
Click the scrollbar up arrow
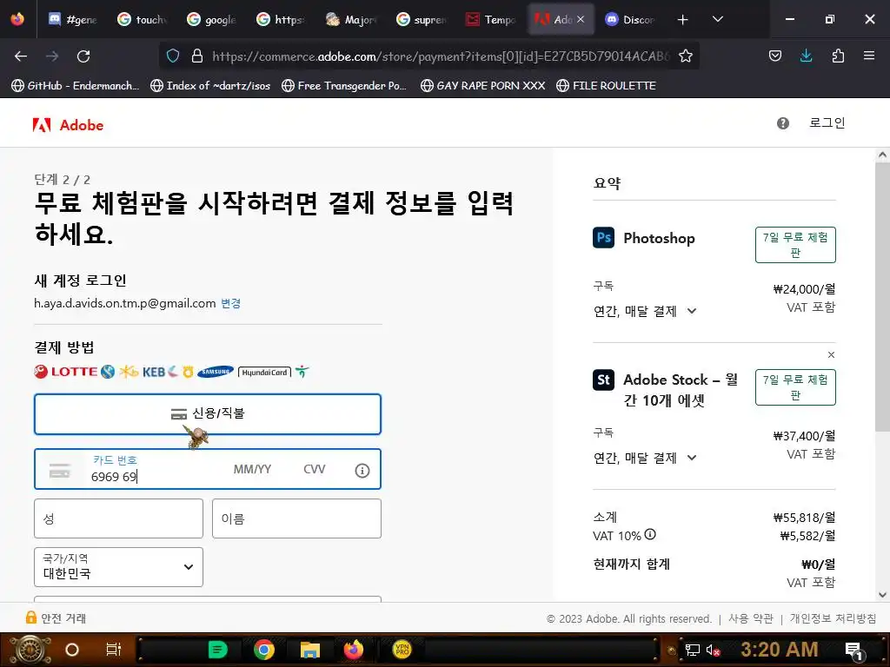[882, 155]
